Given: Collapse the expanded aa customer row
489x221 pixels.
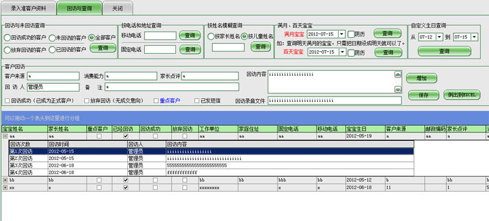Looking at the screenshot, I should [x=5, y=136].
